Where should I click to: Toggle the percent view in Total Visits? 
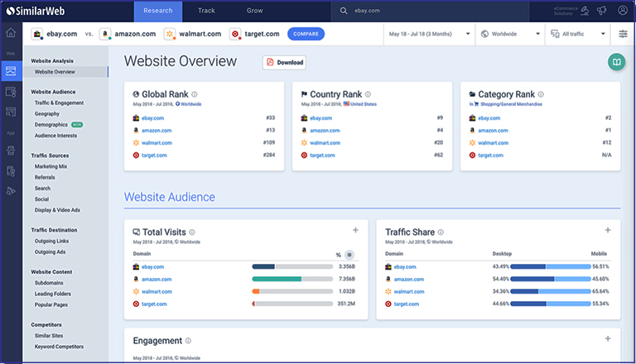338,254
